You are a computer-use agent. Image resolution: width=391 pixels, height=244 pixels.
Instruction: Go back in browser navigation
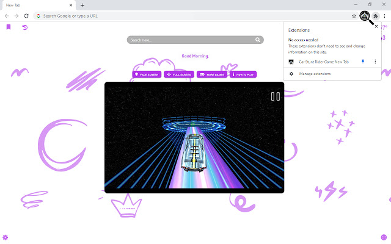7,16
